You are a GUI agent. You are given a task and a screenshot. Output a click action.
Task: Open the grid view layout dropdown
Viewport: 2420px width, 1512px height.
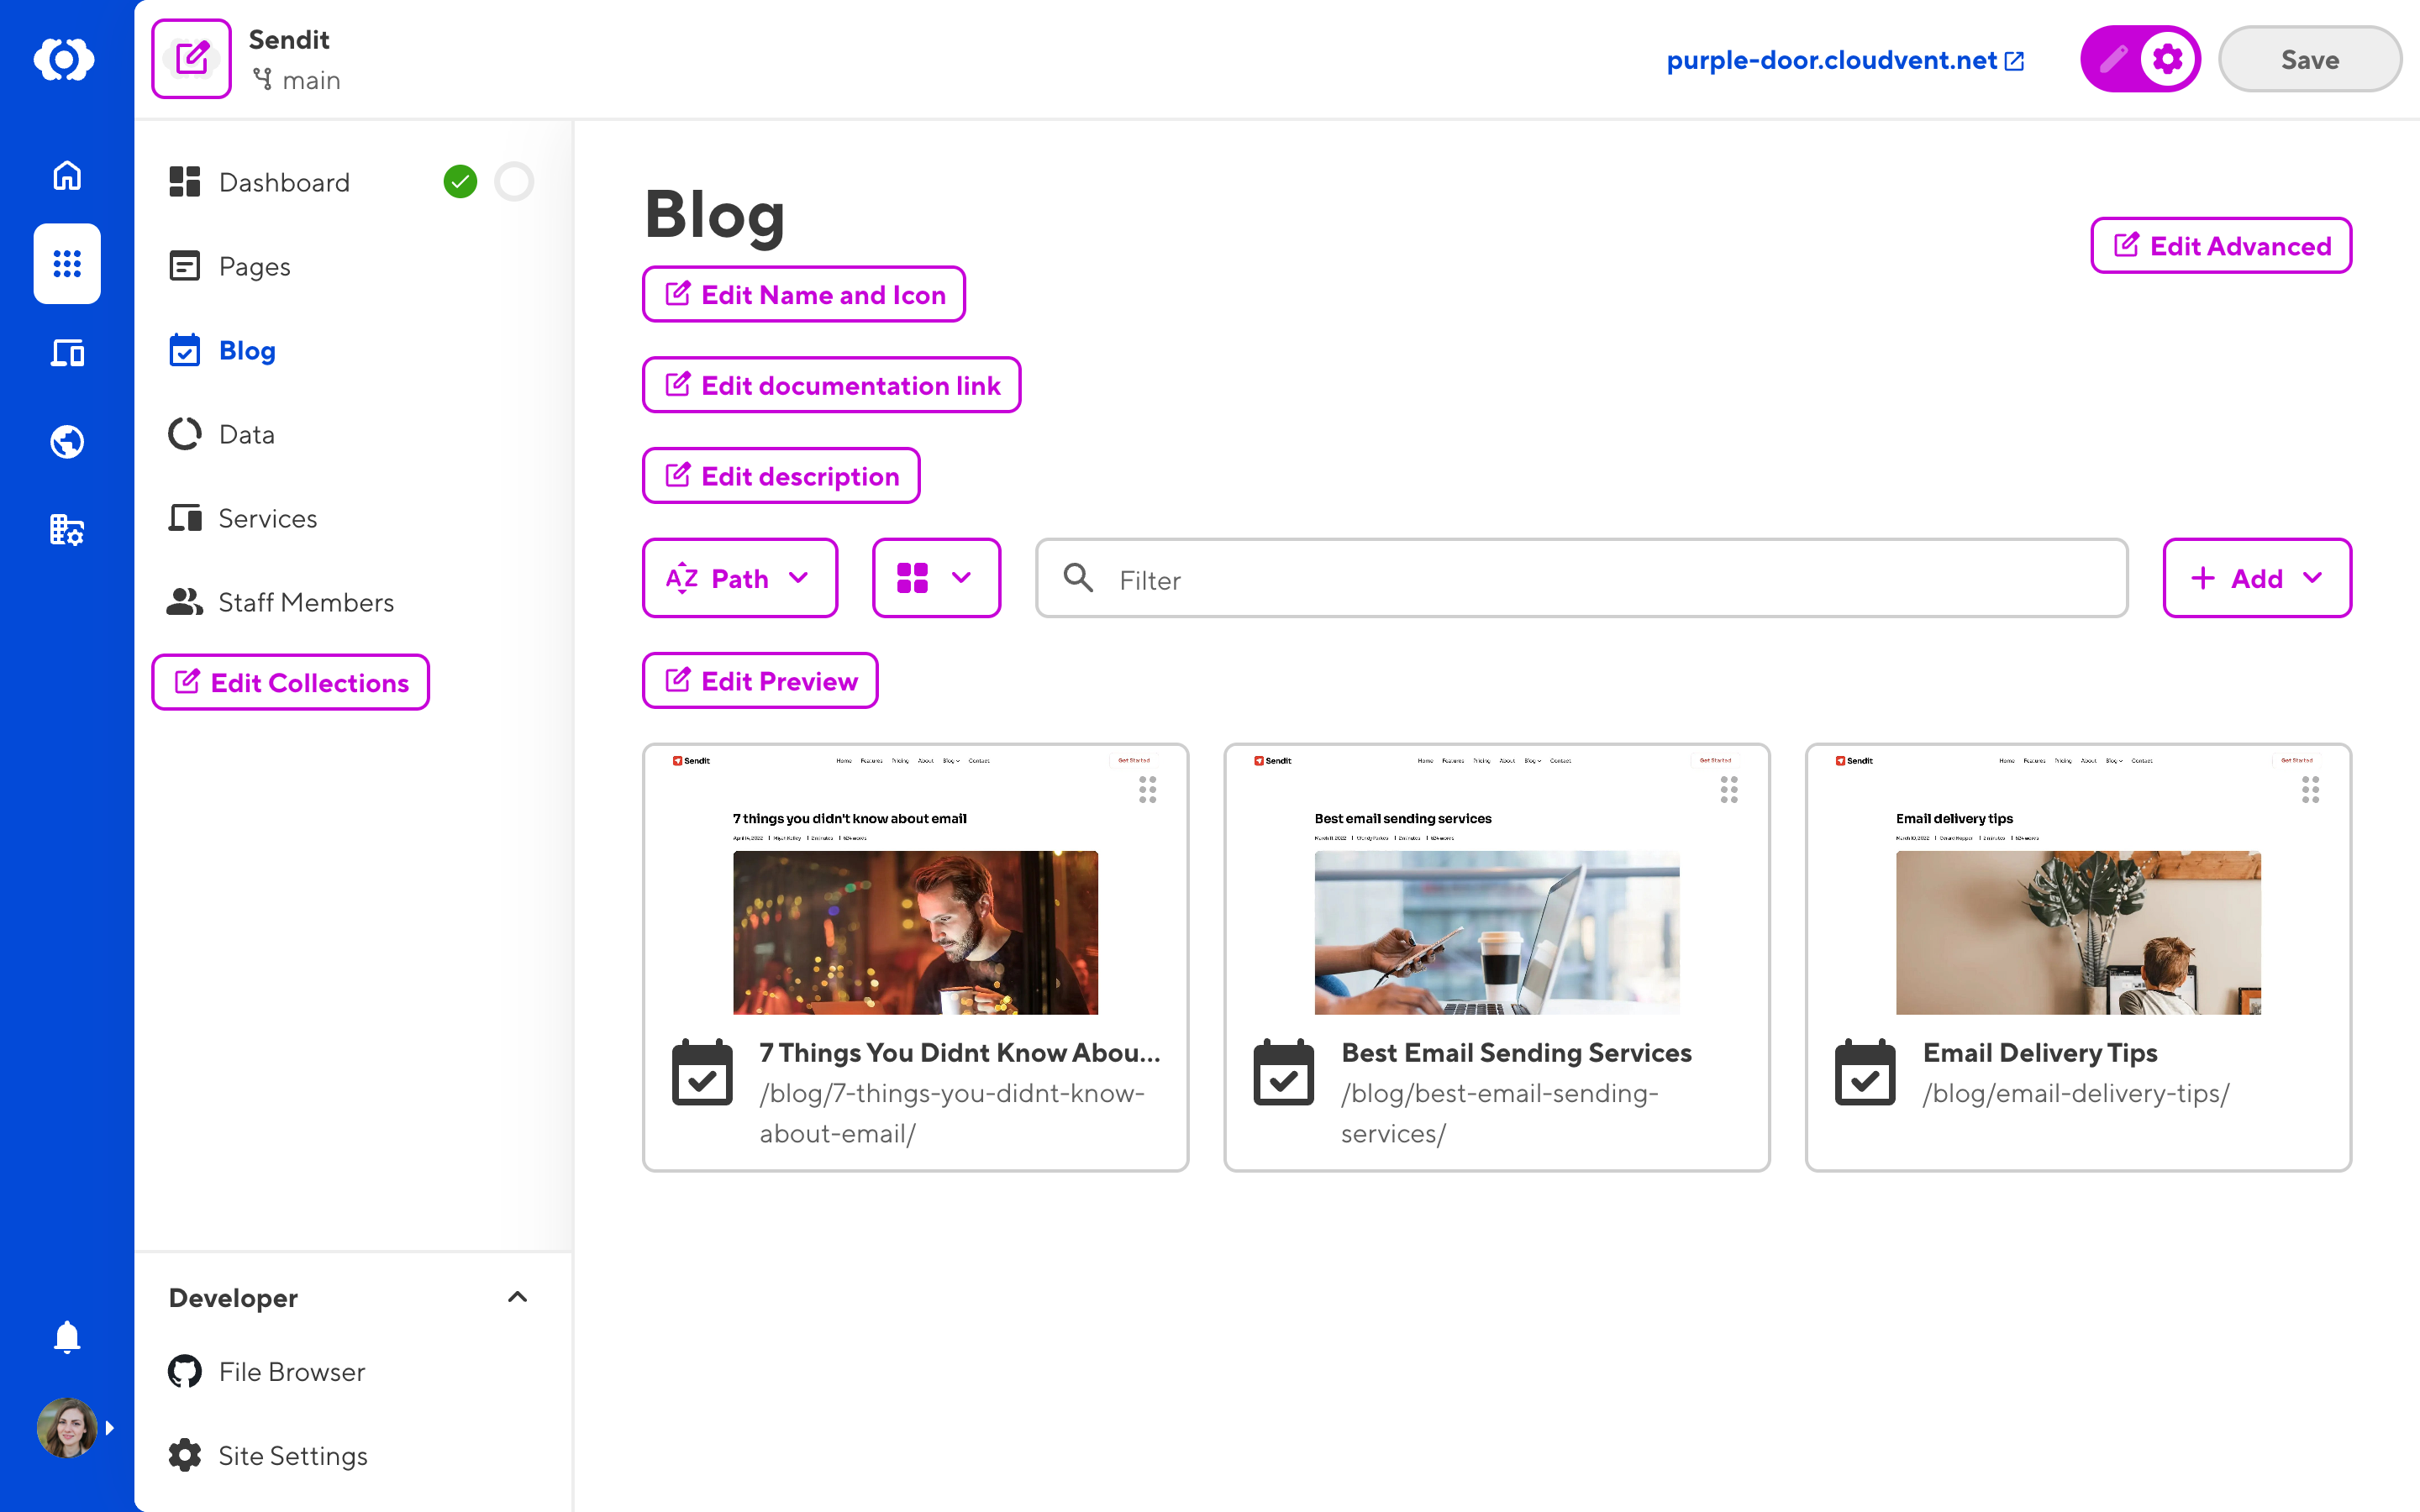tap(935, 578)
